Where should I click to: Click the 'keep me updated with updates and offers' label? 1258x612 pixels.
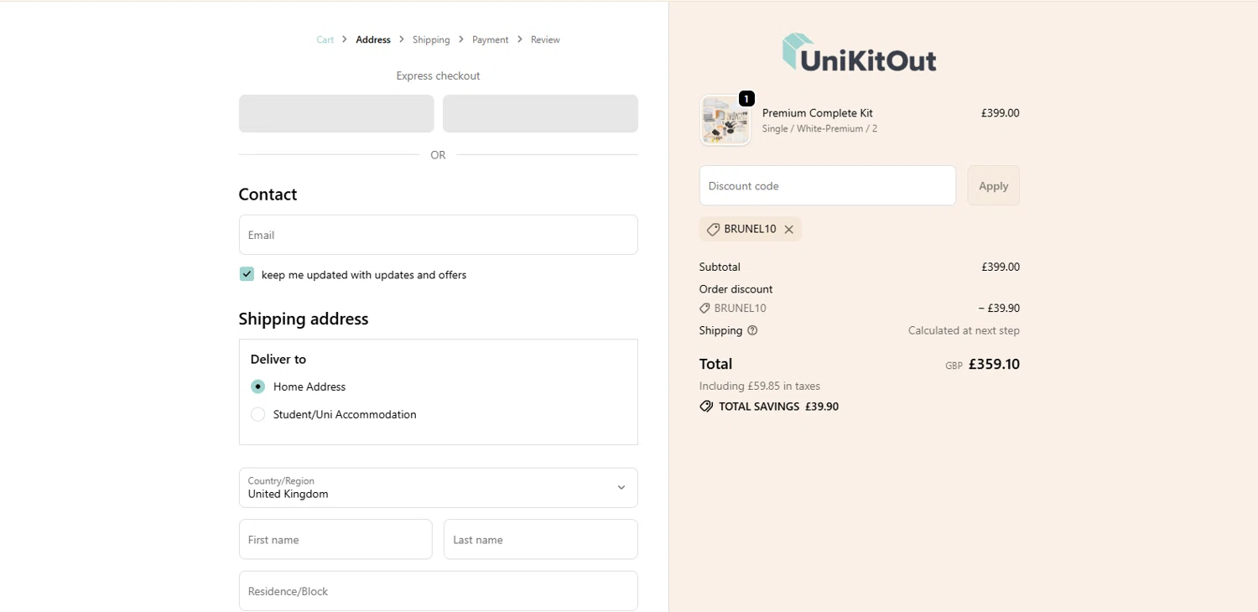364,275
